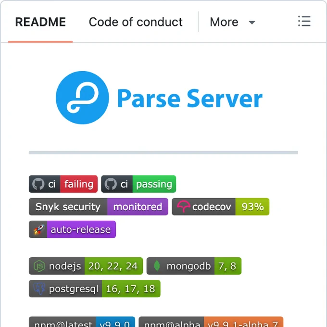
Task: Open the nodejs 20, 22, 24 badge
Action: pos(86,266)
